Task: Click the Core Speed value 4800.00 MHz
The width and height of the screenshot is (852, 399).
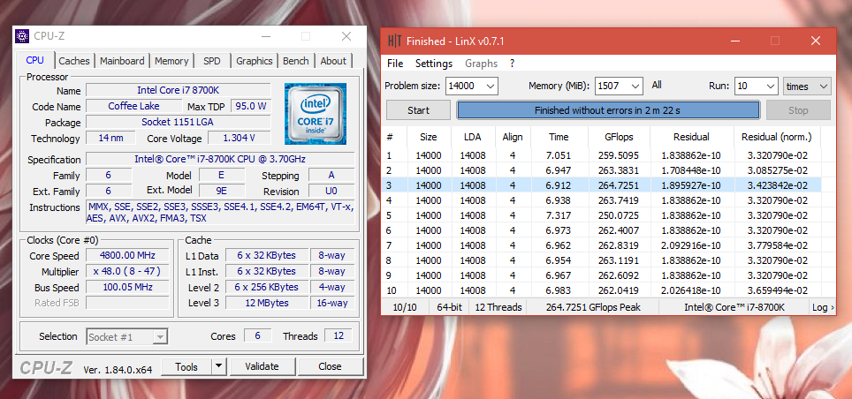Action: pyautogui.click(x=127, y=256)
